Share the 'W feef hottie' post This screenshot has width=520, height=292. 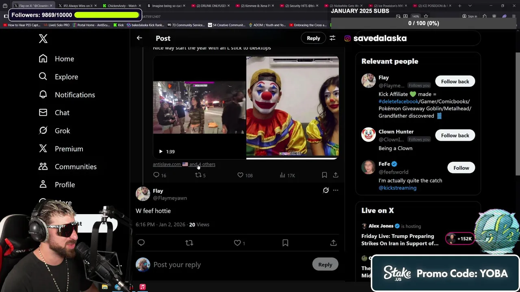(x=333, y=243)
